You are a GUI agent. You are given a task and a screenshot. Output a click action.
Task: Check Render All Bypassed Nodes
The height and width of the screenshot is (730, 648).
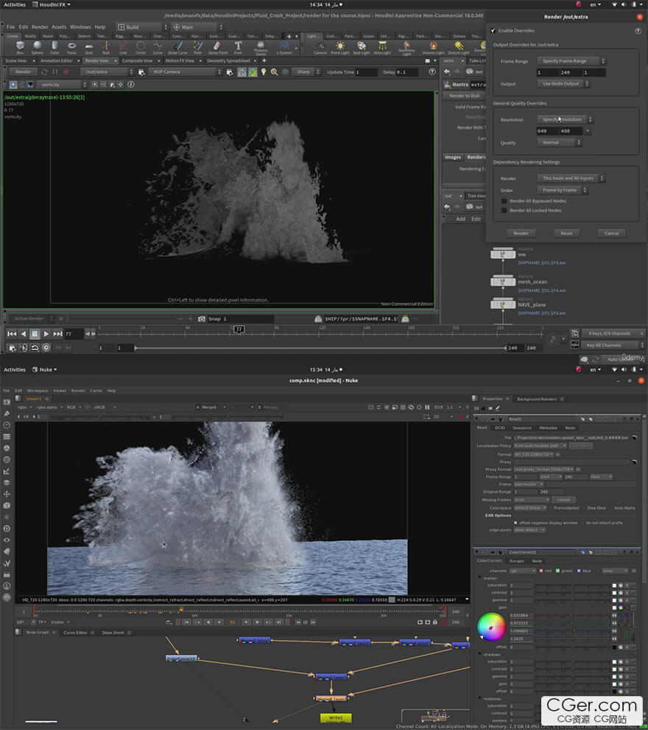(504, 201)
